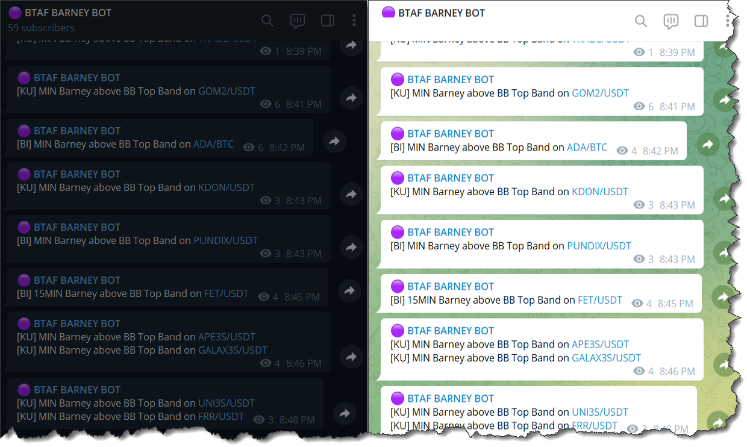The height and width of the screenshot is (447, 747).
Task: Open PUNDIX/USDT link in light window
Action: click(599, 246)
